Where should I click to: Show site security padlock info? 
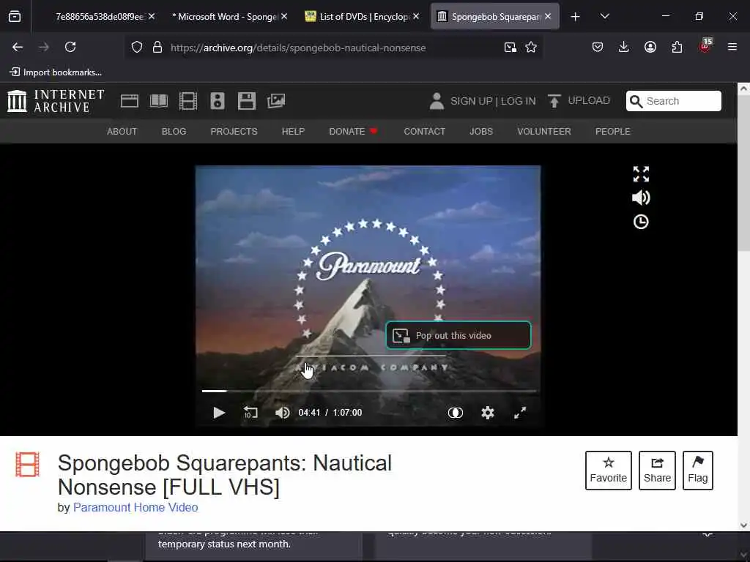[157, 48]
